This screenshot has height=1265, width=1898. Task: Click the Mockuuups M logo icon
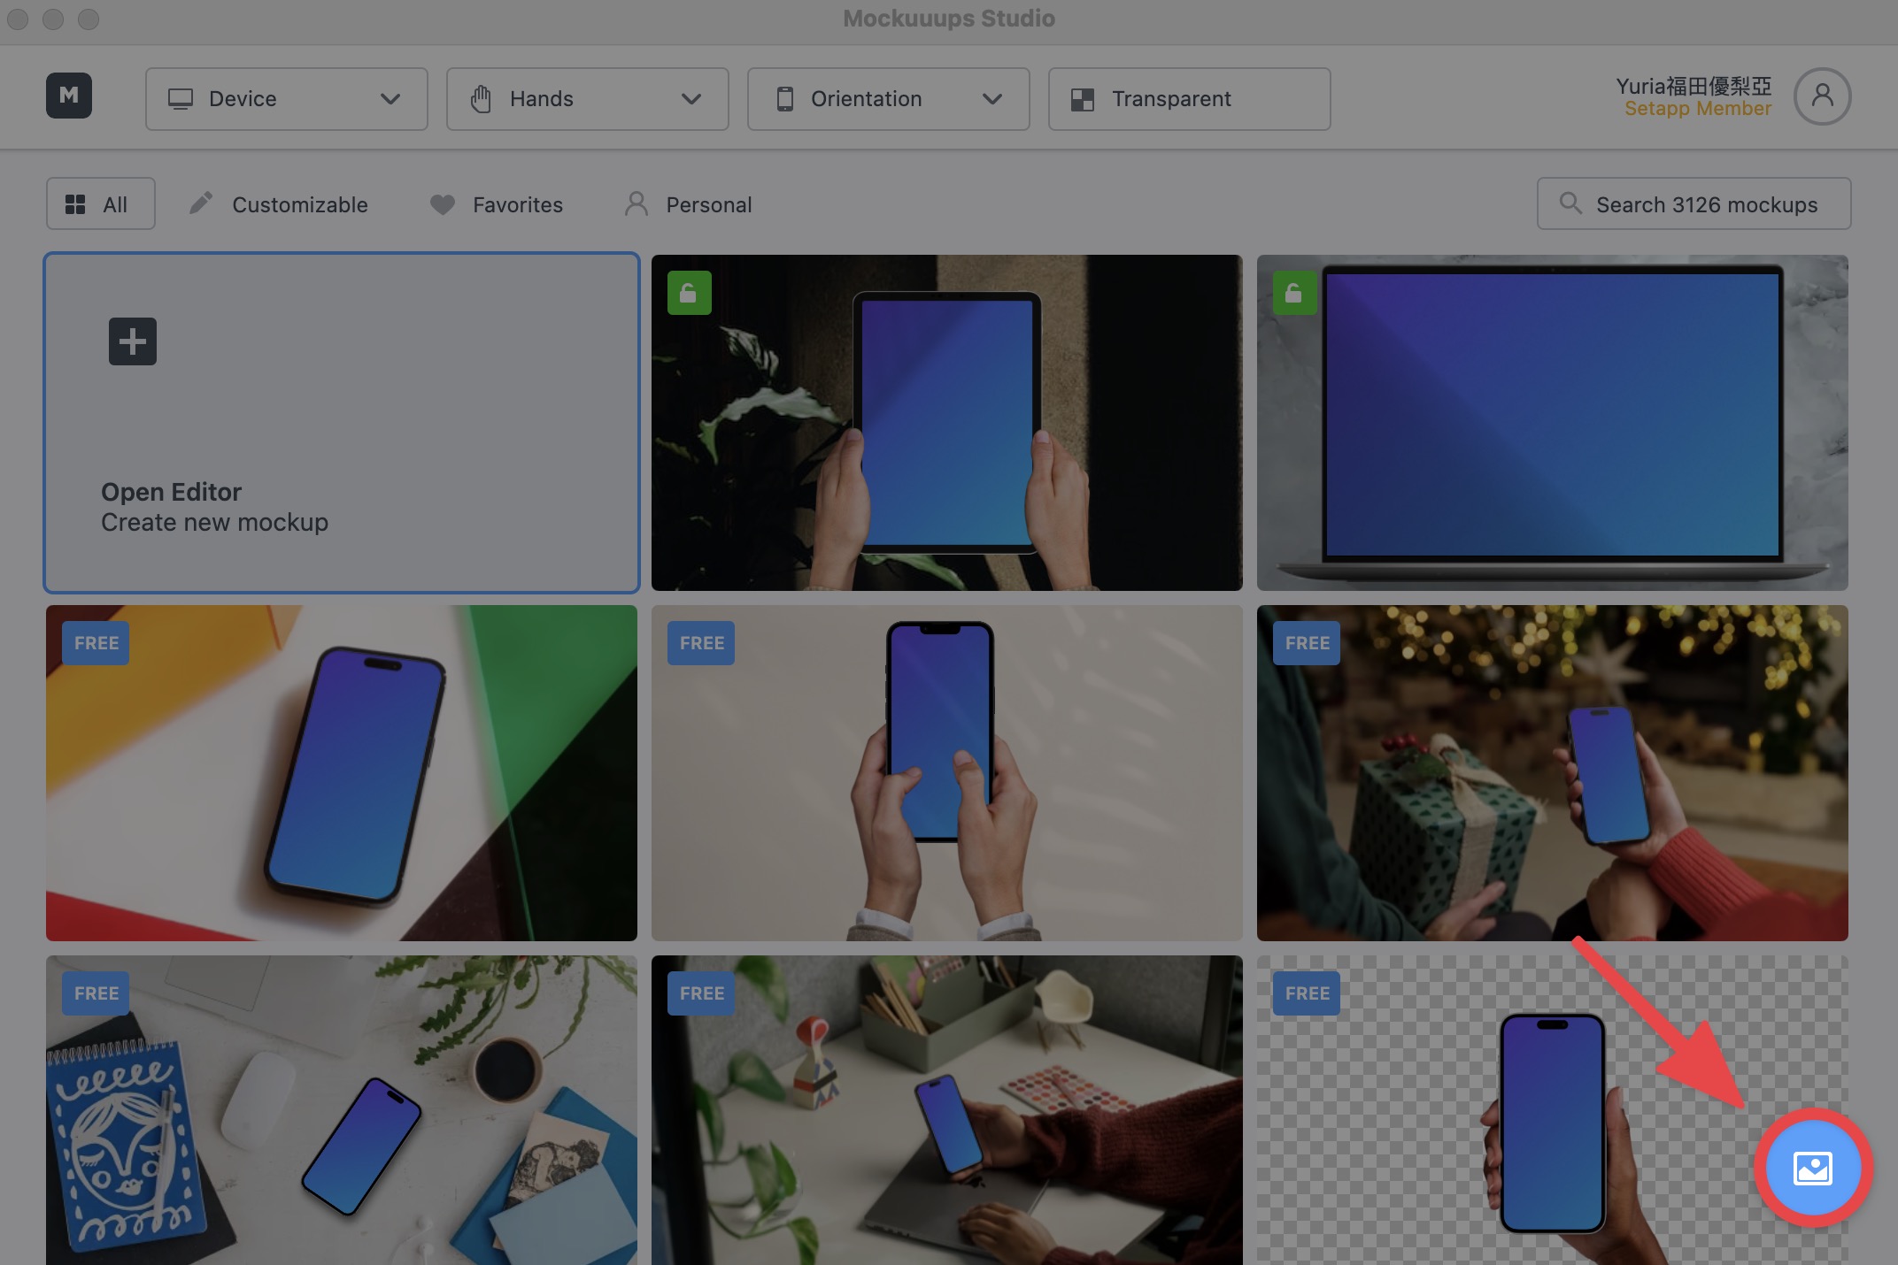69,96
